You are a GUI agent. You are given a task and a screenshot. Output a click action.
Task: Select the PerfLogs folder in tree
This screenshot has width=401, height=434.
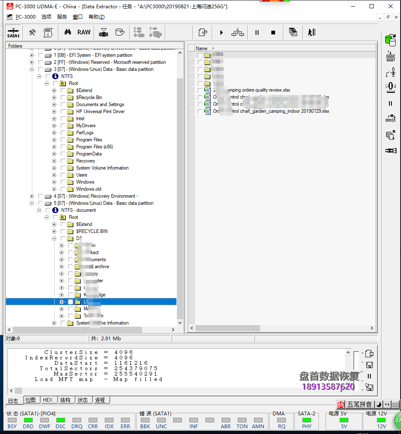click(x=85, y=133)
